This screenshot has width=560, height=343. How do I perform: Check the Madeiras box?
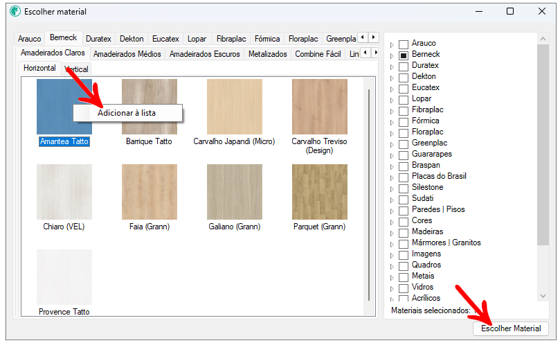point(404,234)
